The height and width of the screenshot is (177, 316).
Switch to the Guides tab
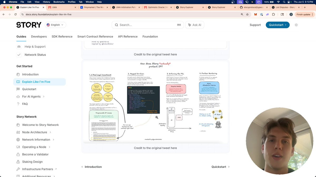pyautogui.click(x=21, y=36)
